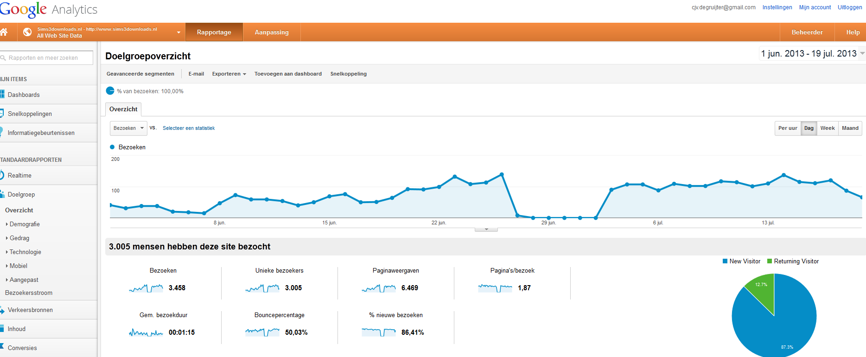
Task: Click the Google Analytics logo
Action: click(x=49, y=9)
